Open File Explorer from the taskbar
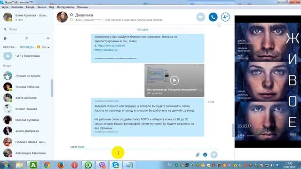The image size is (301, 169). 20,165
